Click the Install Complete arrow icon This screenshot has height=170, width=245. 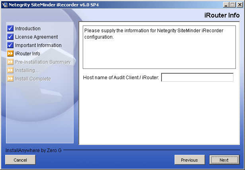point(10,79)
